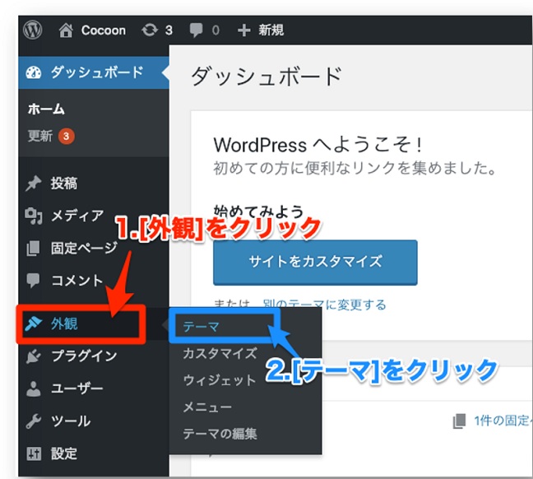
Task: Open 固定ページ in the sidebar
Action: 84,248
